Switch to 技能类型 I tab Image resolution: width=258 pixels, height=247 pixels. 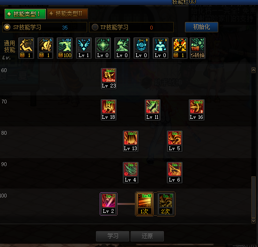(x=25, y=14)
